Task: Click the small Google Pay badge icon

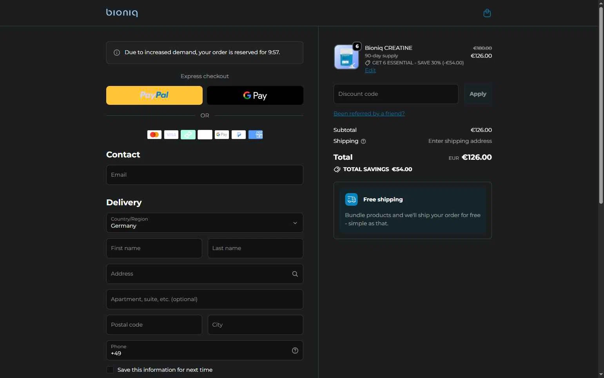Action: click(x=222, y=135)
